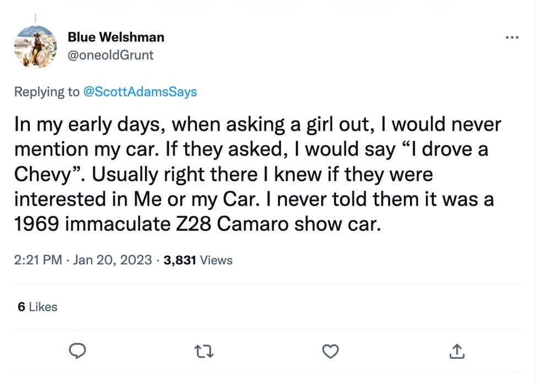Click the 2:21 PM time text
The width and height of the screenshot is (540, 384).
(x=37, y=259)
